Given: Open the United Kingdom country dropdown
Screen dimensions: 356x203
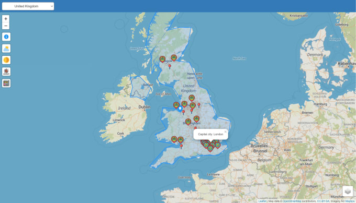Looking at the screenshot, I should [x=28, y=6].
